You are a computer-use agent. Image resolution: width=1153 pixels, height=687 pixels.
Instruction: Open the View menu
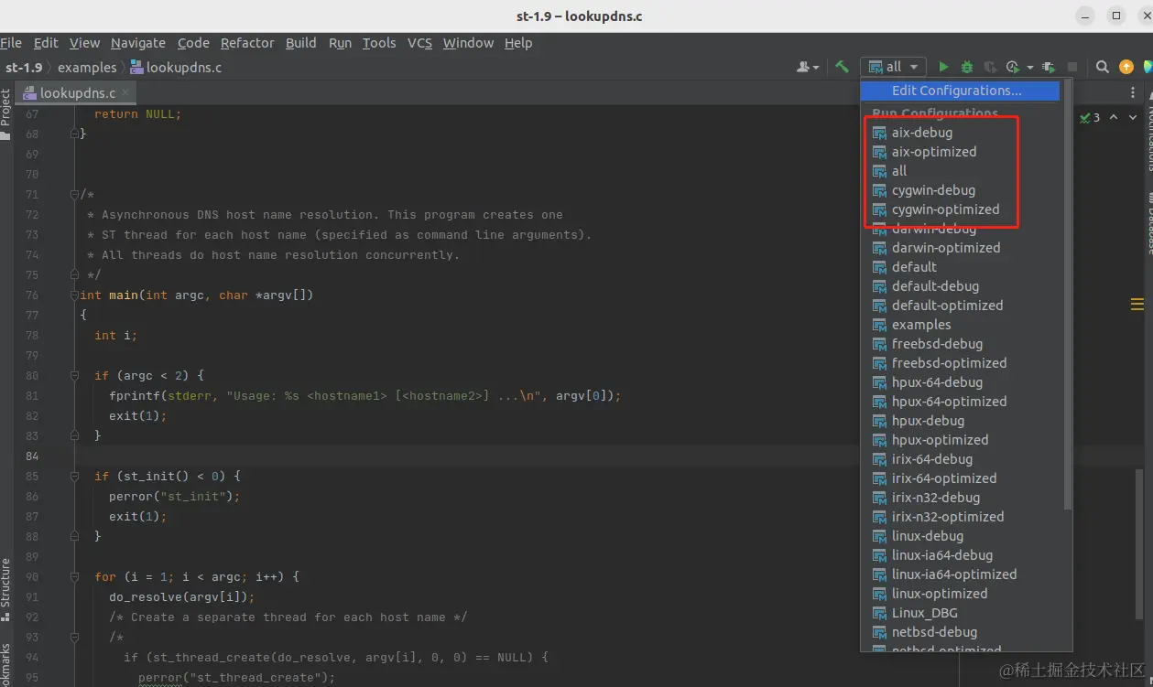[x=84, y=43]
